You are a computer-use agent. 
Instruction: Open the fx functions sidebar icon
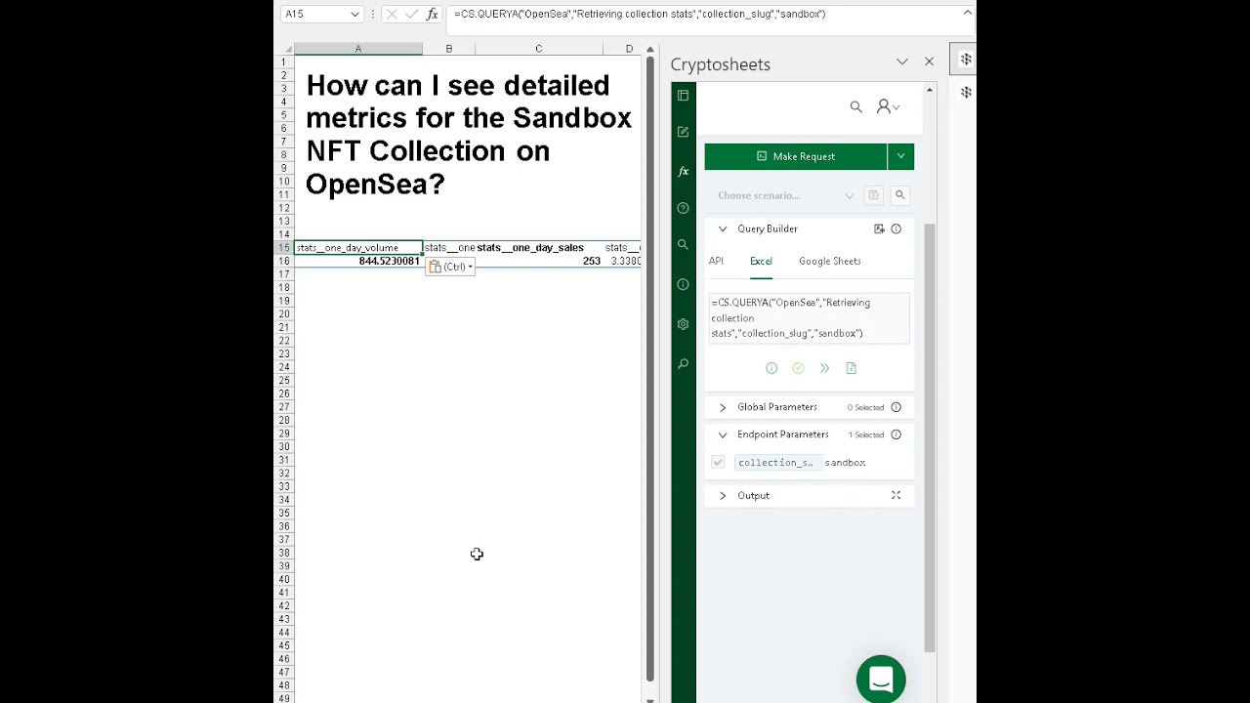coord(683,171)
